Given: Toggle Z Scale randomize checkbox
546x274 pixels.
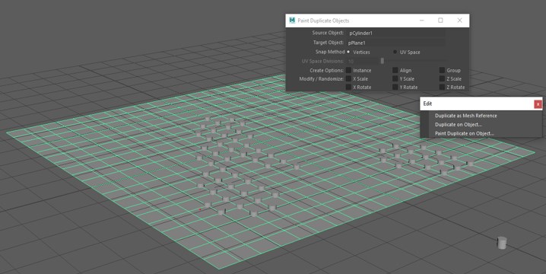Looking at the screenshot, I should tap(442, 79).
